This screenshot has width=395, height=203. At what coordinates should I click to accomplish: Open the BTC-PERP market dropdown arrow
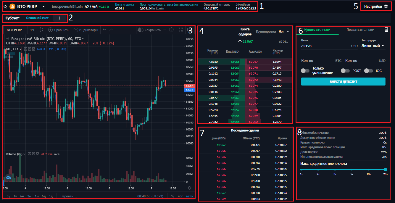(x=43, y=7)
